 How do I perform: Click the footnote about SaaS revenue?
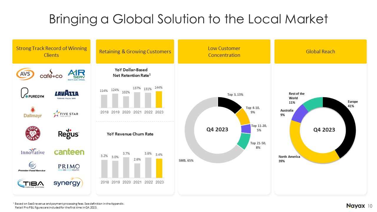(x=69, y=206)
